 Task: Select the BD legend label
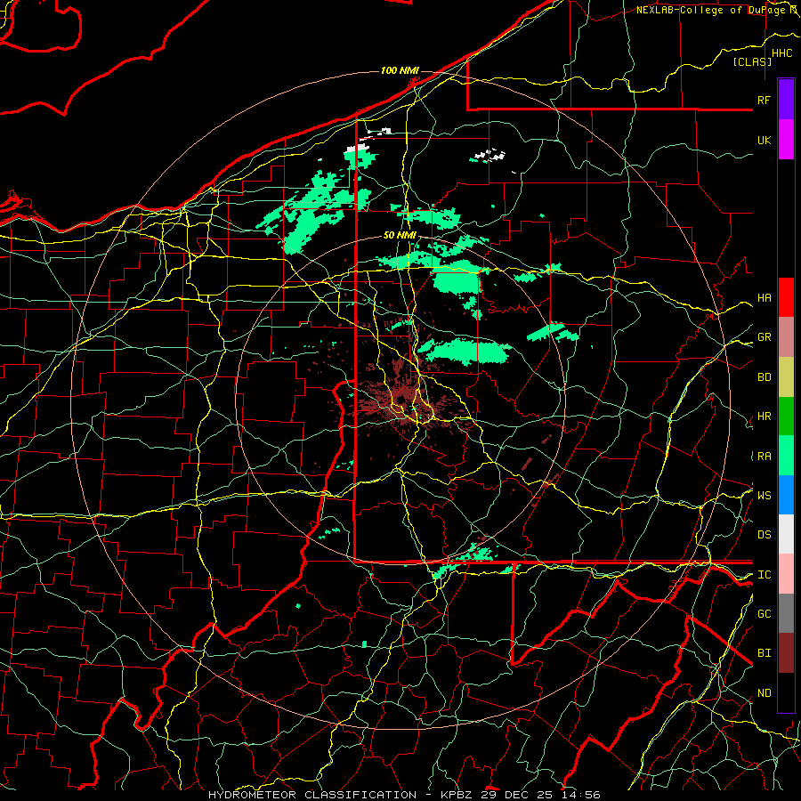tap(764, 377)
